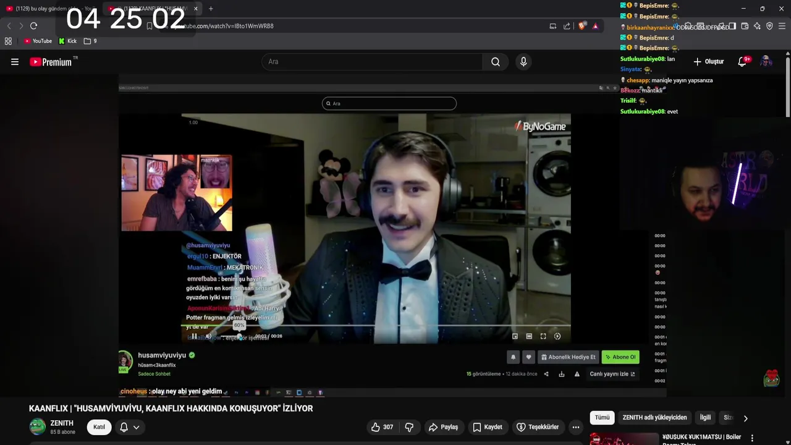This screenshot has width=791, height=445.
Task: Click the search magnifier button
Action: coord(496,62)
